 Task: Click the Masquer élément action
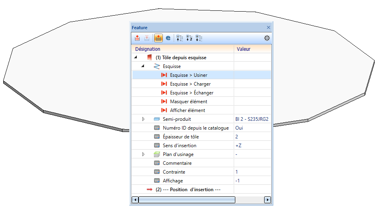(188, 102)
